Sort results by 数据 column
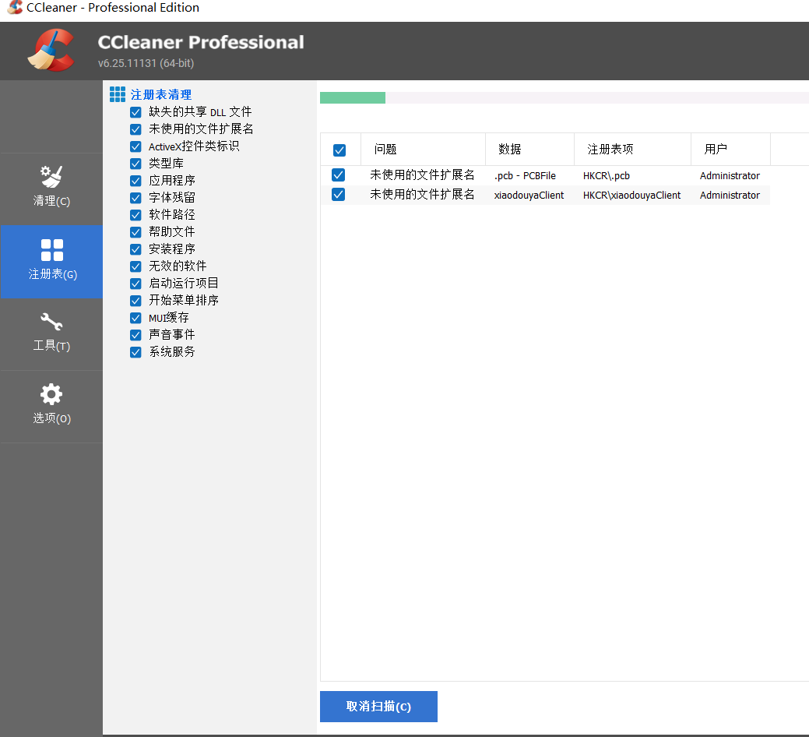Viewport: 809px width, 737px height. pyautogui.click(x=530, y=149)
